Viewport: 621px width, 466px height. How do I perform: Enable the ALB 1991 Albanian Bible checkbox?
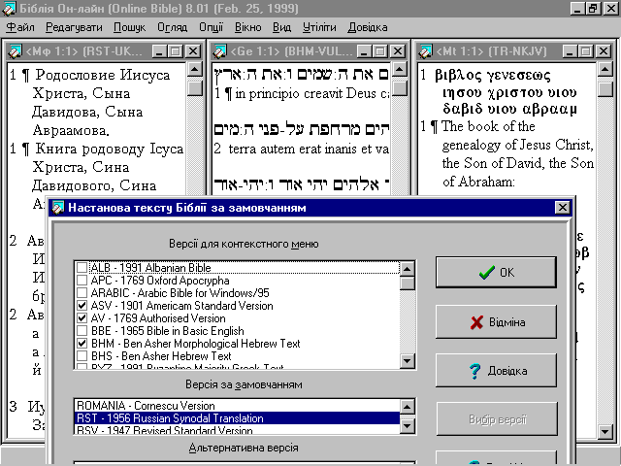82,267
